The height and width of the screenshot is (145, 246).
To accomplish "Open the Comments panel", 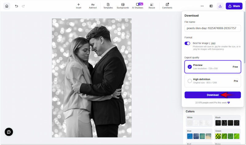I will click(x=167, y=6).
